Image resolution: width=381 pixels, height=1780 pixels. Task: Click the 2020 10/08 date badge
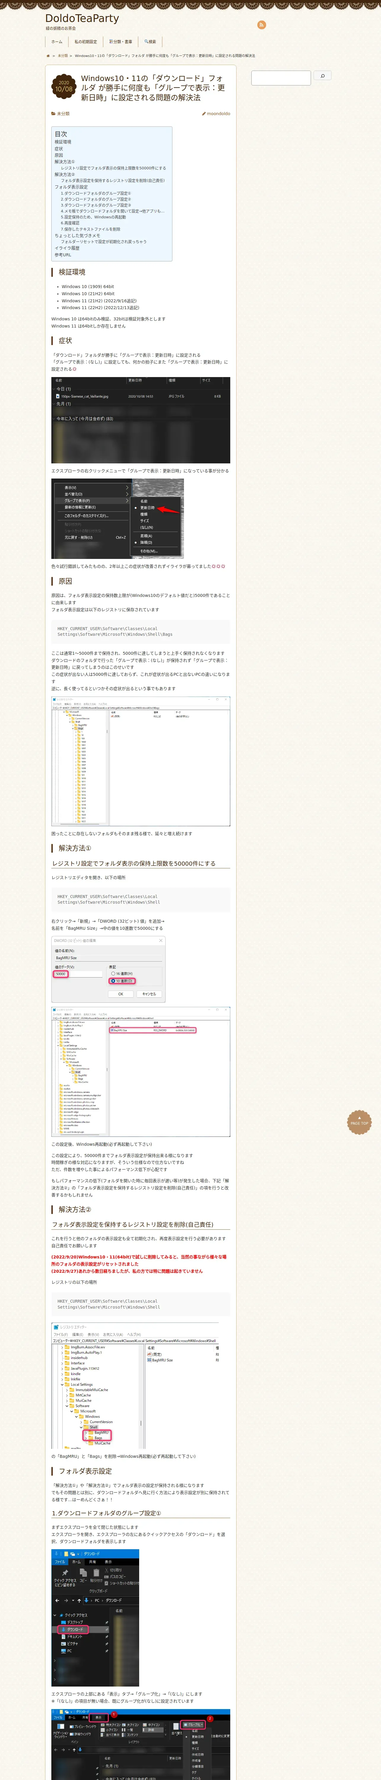(63, 86)
